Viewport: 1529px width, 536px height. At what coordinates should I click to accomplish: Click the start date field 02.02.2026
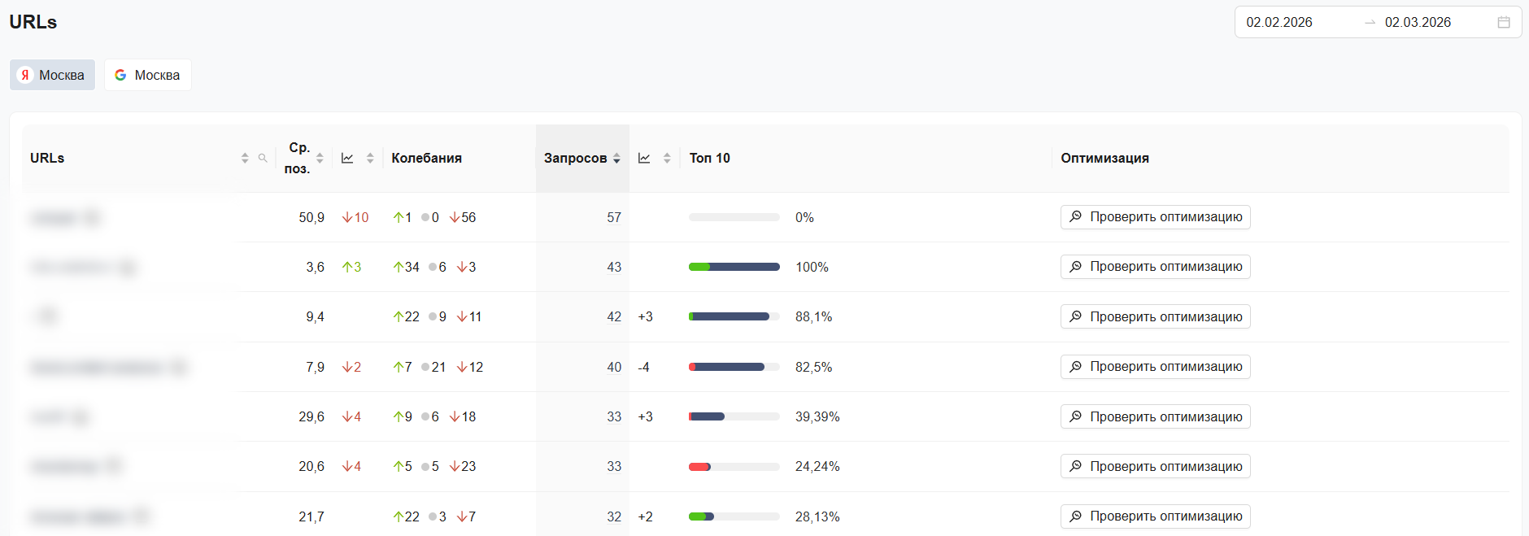1279,22
